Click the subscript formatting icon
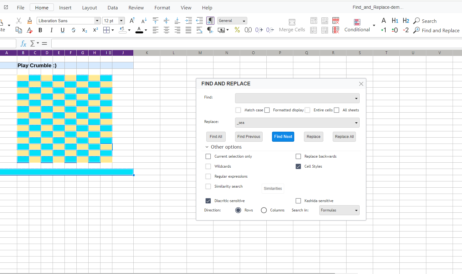This screenshot has height=274, width=462. click(x=85, y=30)
